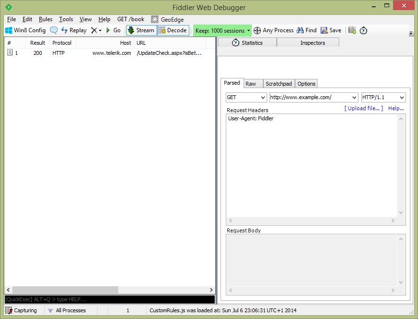Click the Find binoculars button
The width and height of the screenshot is (418, 319).
tap(307, 30)
